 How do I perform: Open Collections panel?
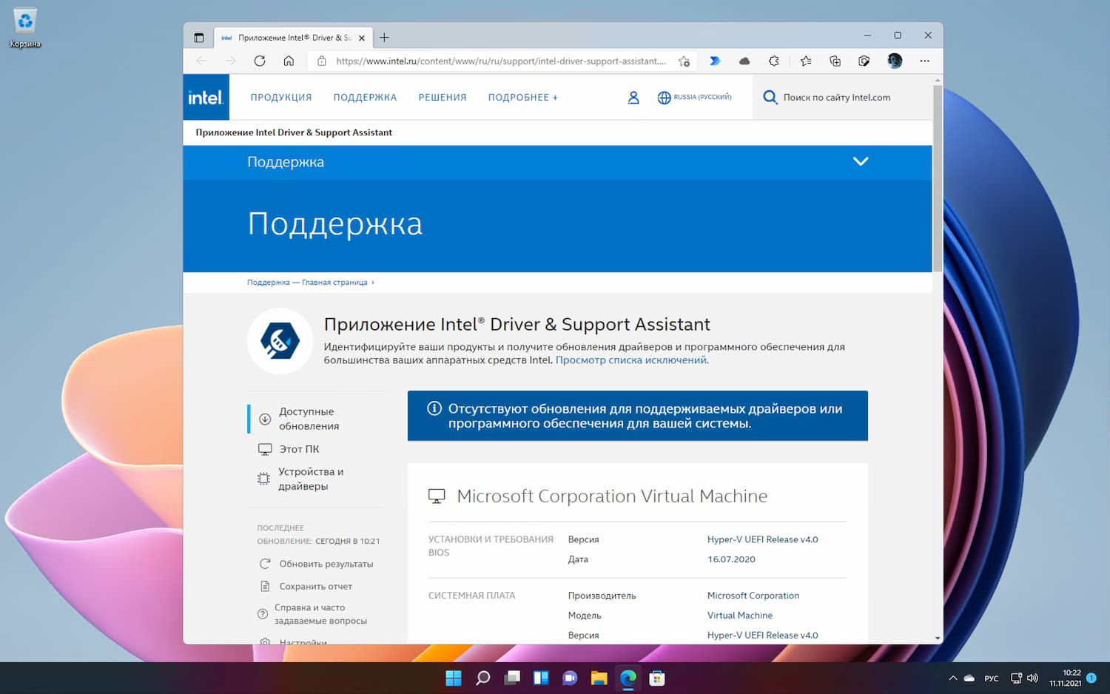835,61
